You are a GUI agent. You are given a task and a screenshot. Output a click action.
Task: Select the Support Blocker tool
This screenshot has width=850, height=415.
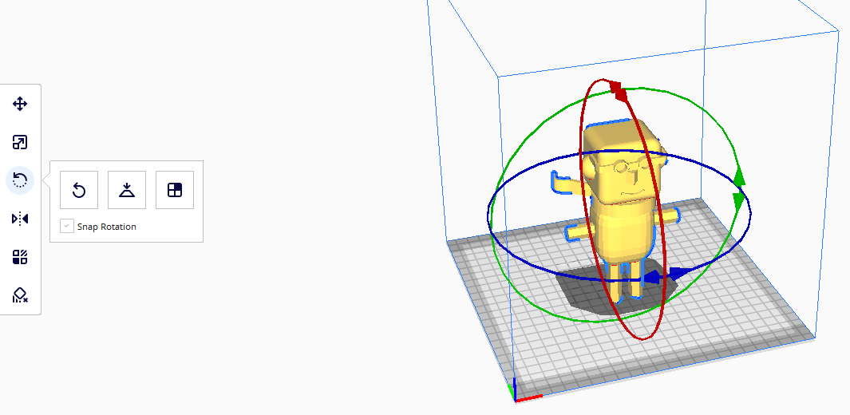[x=20, y=295]
